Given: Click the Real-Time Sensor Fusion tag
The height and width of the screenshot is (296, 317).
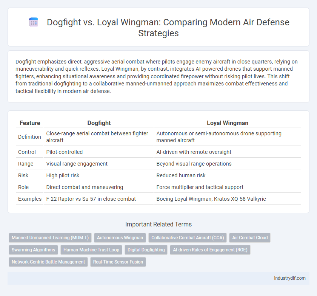Looking at the screenshot, I should (118, 262).
